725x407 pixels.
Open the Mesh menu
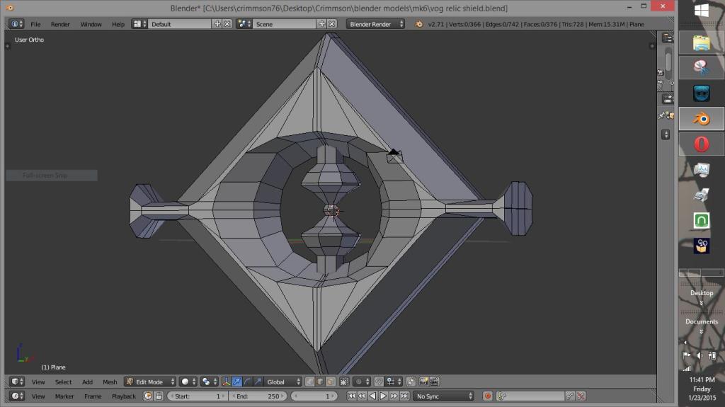[110, 382]
